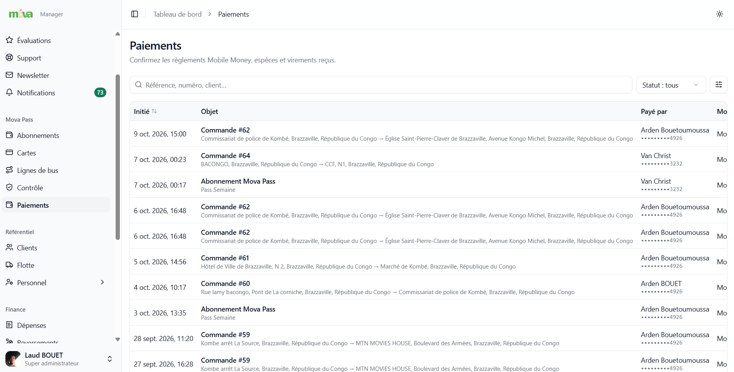
Task: Click the search magnifier icon
Action: point(138,84)
